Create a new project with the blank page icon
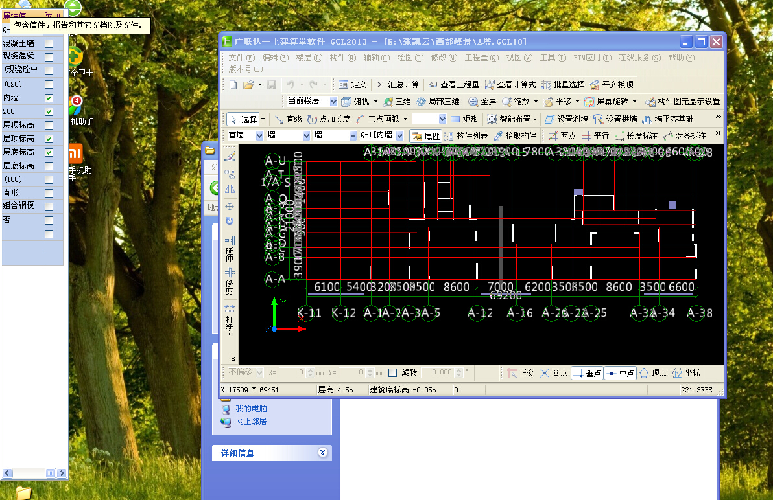The height and width of the screenshot is (500, 773). (233, 85)
